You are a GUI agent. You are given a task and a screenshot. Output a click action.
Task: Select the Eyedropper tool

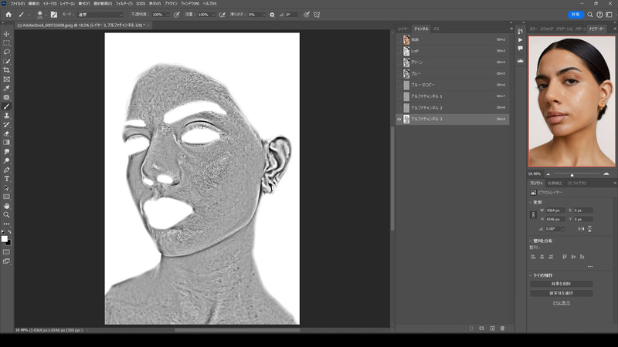(7, 89)
